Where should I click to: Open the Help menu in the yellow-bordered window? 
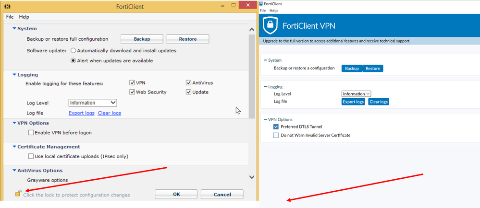(x=24, y=17)
